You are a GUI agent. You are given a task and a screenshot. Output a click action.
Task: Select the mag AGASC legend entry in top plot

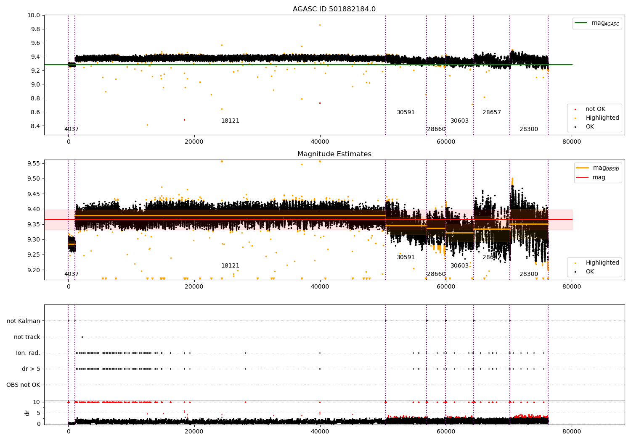coord(597,23)
